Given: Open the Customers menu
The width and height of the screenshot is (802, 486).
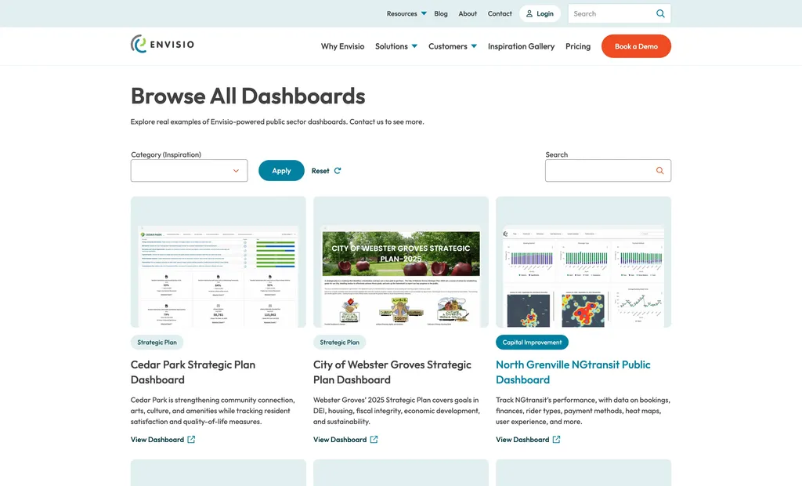Looking at the screenshot, I should click(447, 46).
